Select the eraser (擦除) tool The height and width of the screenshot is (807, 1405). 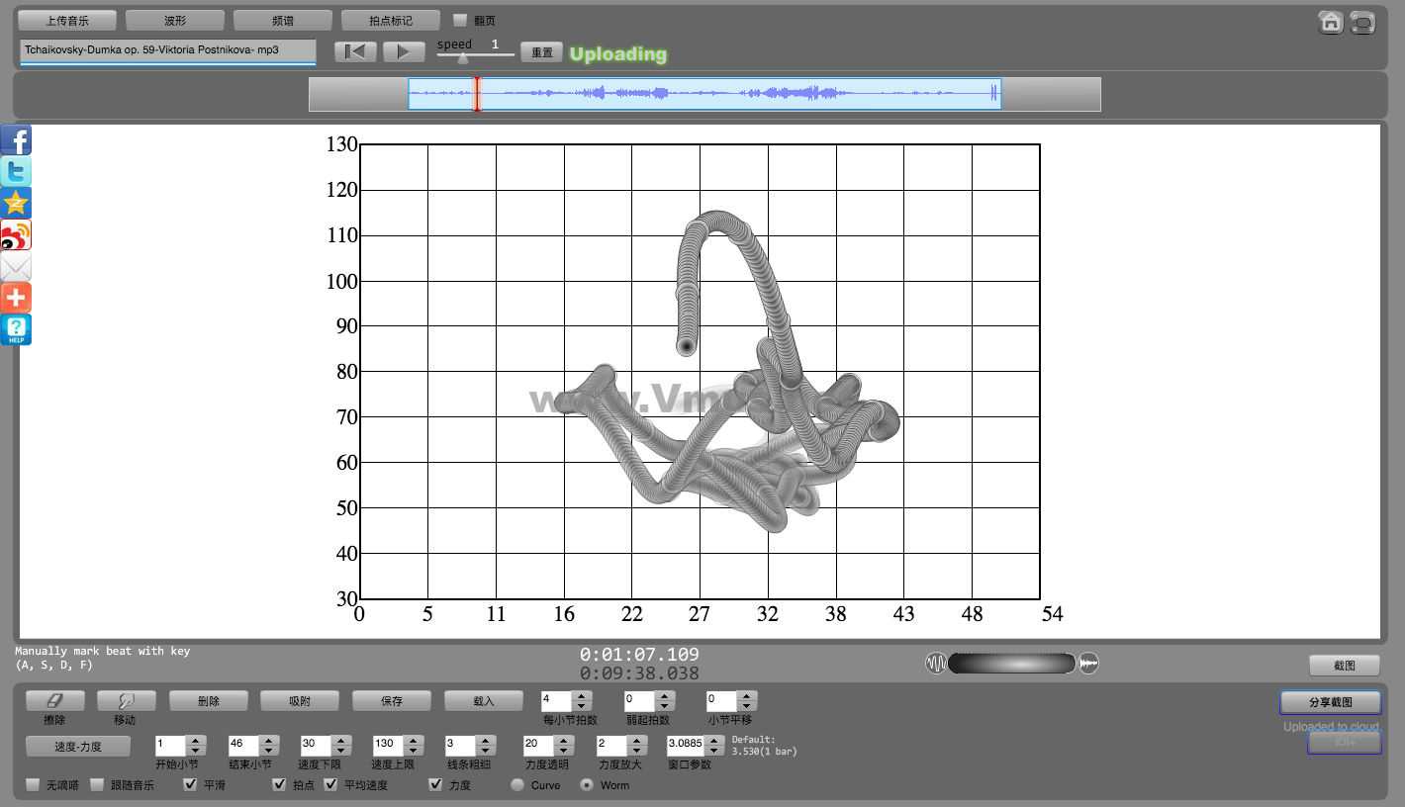click(55, 700)
